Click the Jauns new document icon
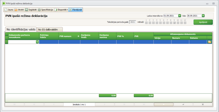This screenshot has height=112, width=219. pyautogui.click(x=6, y=10)
